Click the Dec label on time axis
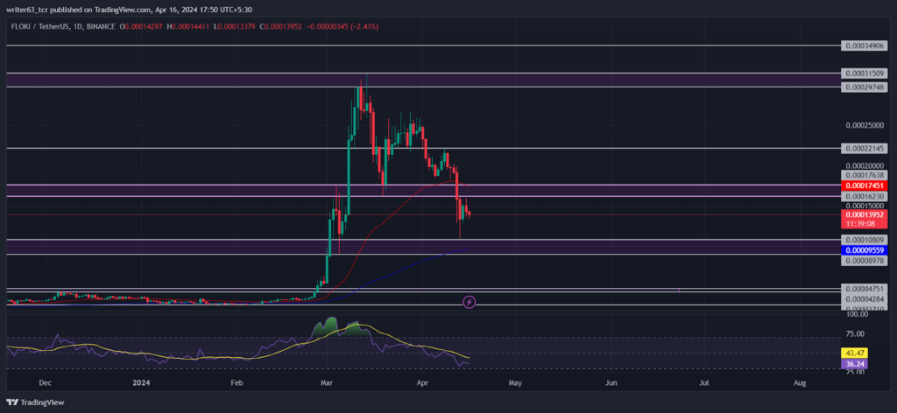This screenshot has width=897, height=413. [46, 382]
